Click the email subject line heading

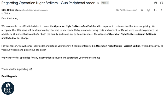click(x=48, y=3)
